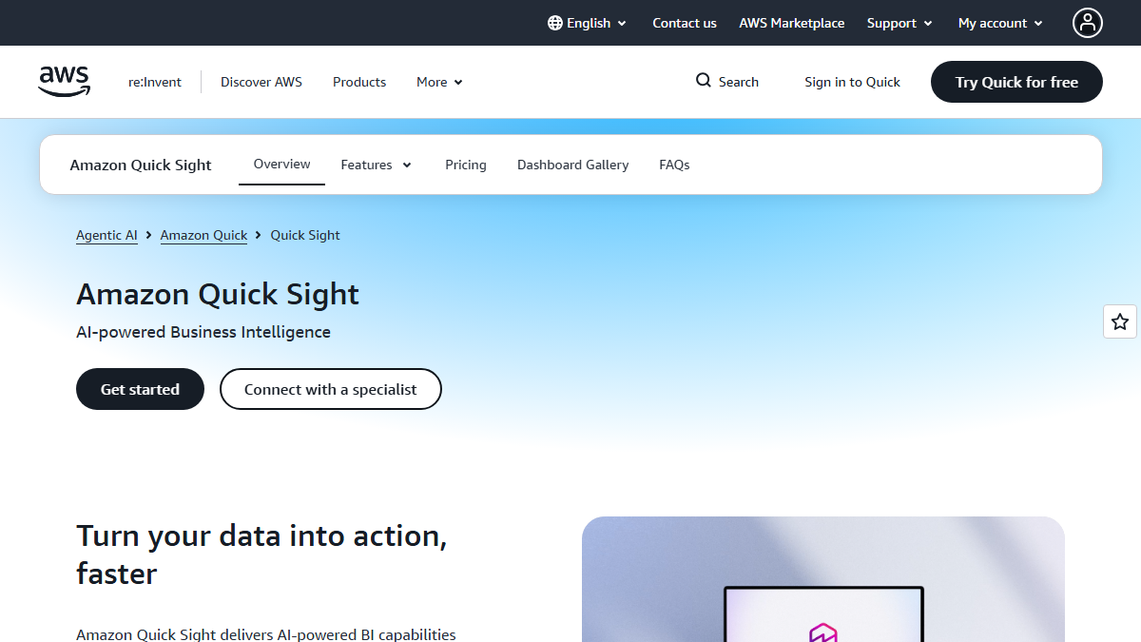Click the AI-powered Business Intelligence subtitle
The width and height of the screenshot is (1141, 642).
tap(203, 332)
